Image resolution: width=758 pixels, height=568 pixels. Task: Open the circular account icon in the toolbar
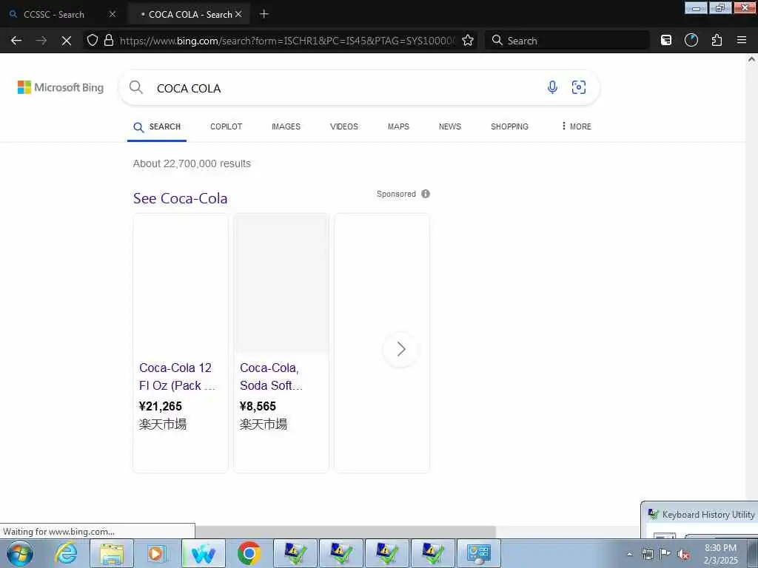(691, 41)
